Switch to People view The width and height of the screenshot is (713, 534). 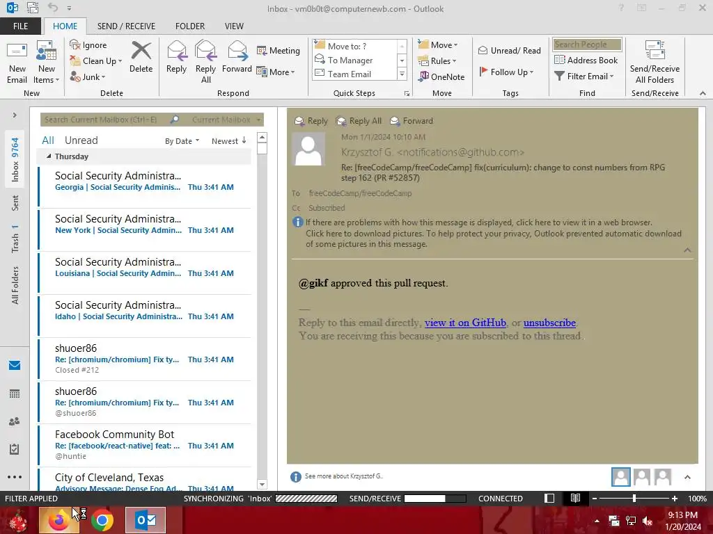click(x=15, y=421)
